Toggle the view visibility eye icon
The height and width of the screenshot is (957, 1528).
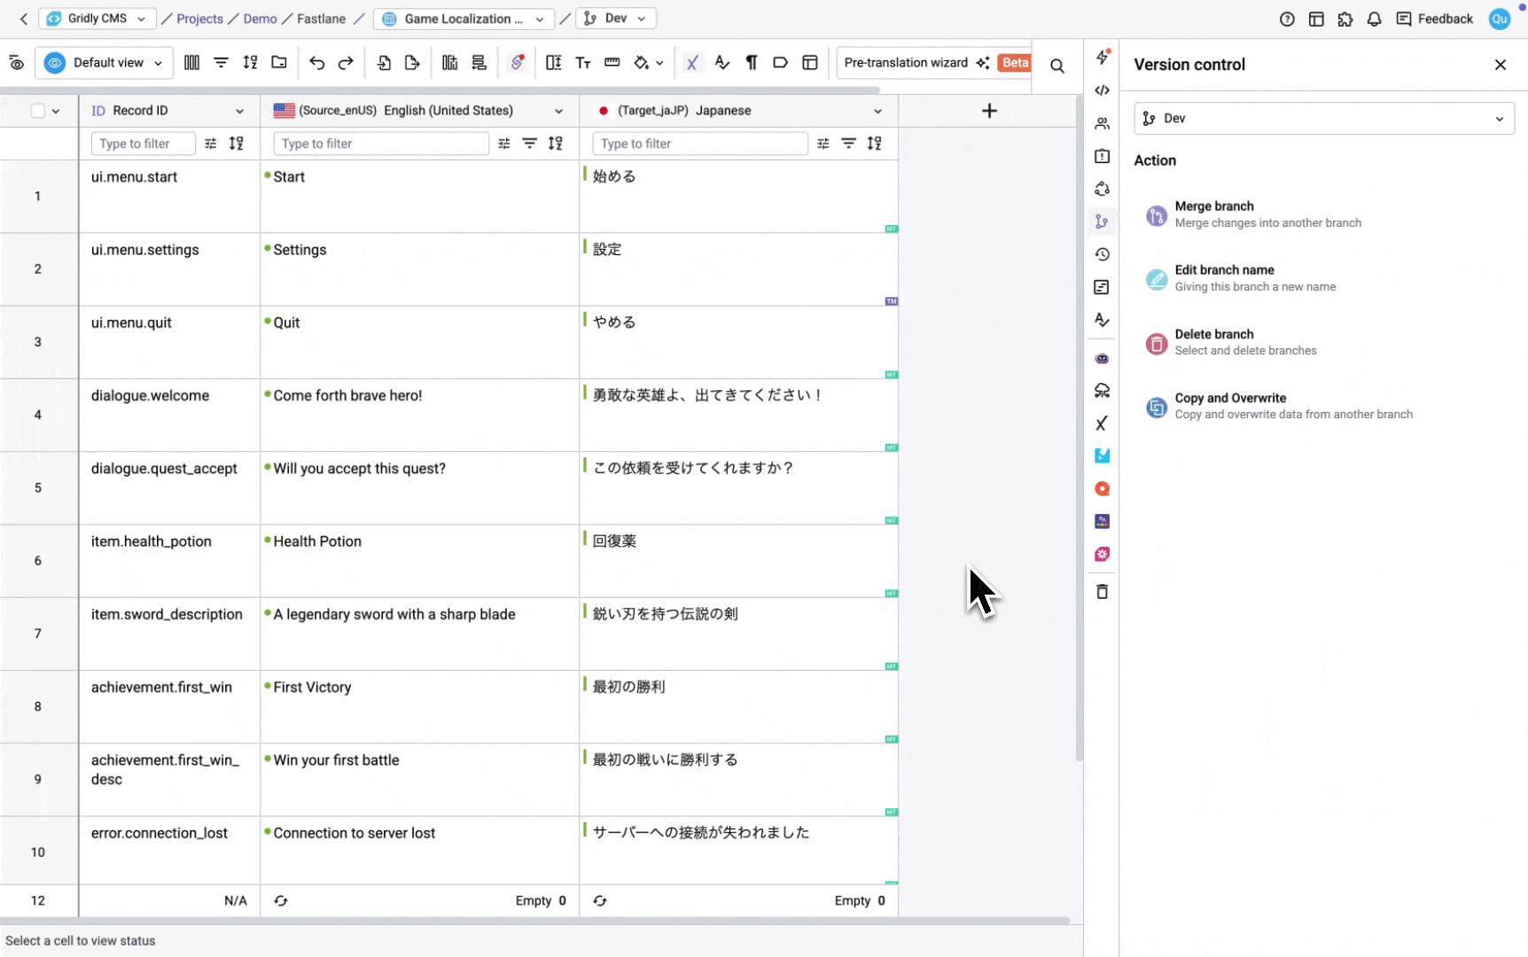click(16, 63)
